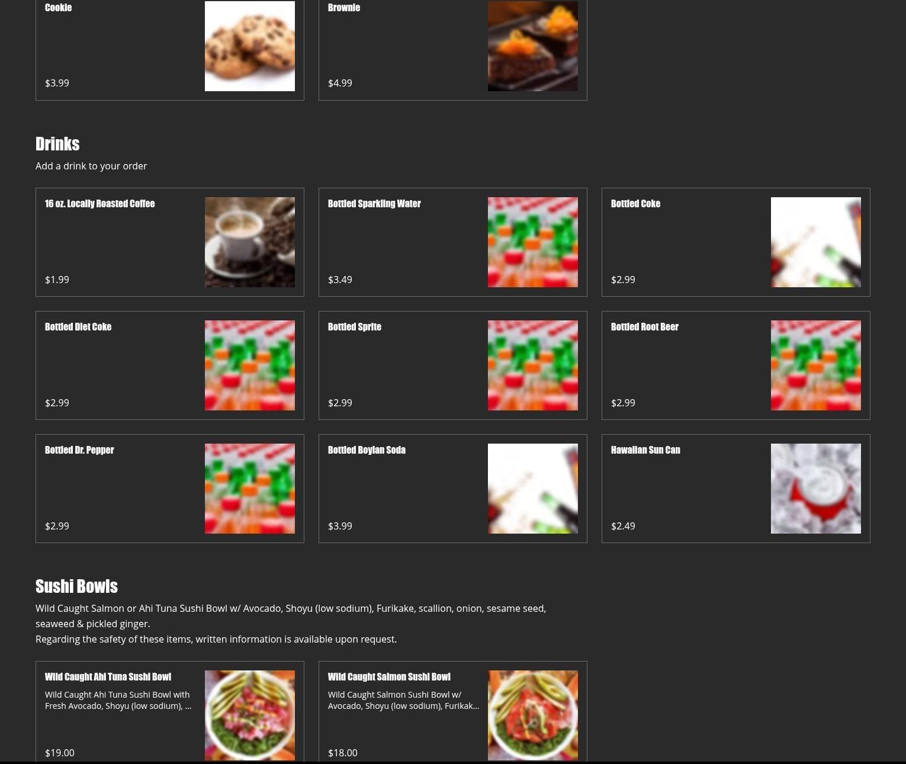This screenshot has width=906, height=764.
Task: Select the Bottled Sparkling Water thumbnail
Action: [x=533, y=242]
